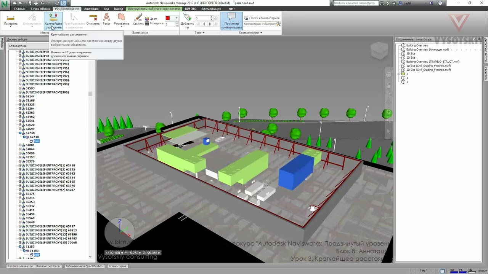Click Поиск комментариев
The image size is (488, 274).
(x=262, y=18)
